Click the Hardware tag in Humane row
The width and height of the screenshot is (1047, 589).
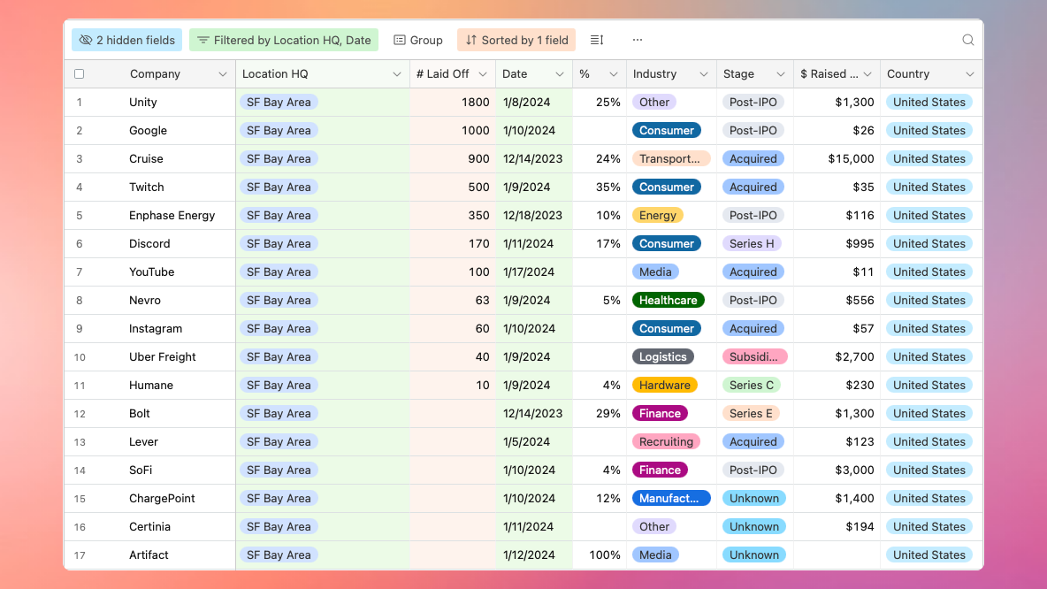665,386
